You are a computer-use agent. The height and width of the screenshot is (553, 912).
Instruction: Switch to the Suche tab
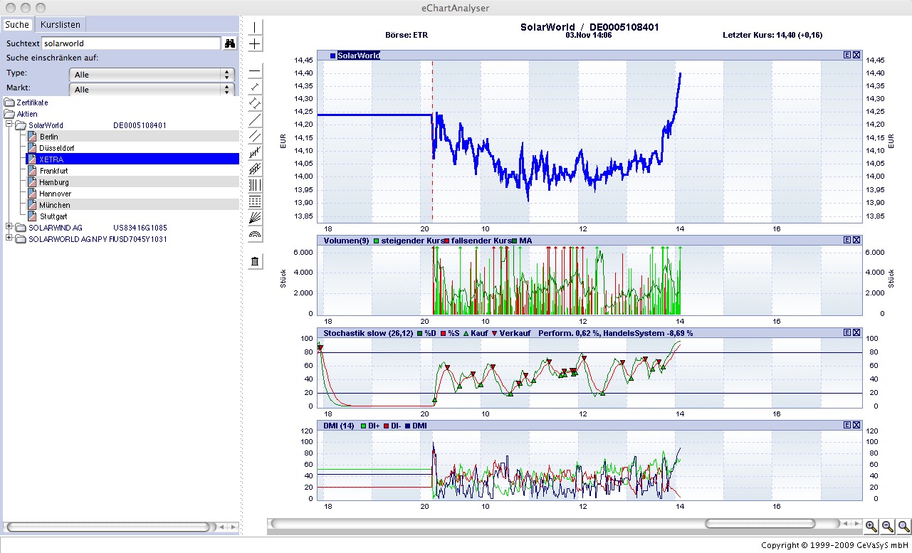click(17, 24)
